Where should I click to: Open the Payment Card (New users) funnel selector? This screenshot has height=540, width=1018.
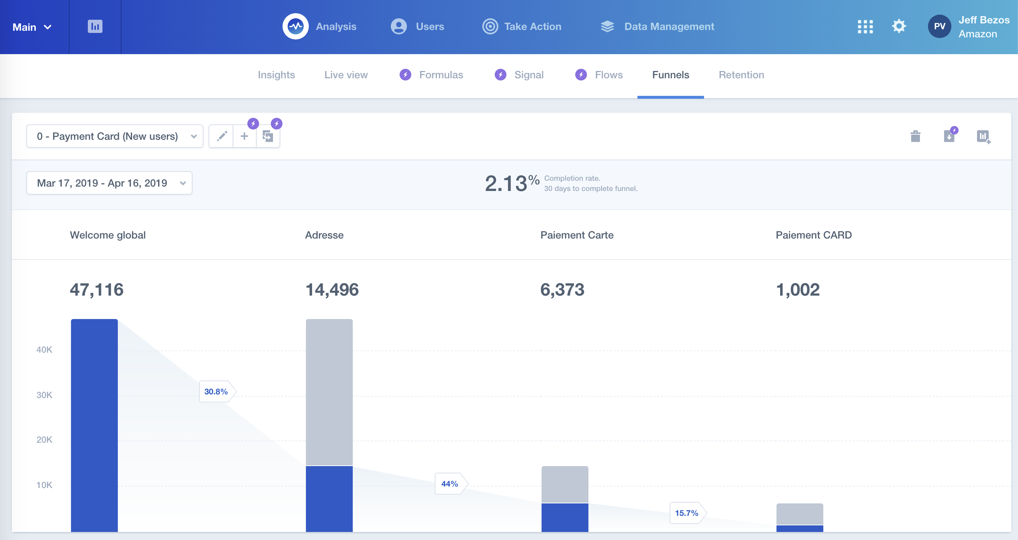[115, 136]
